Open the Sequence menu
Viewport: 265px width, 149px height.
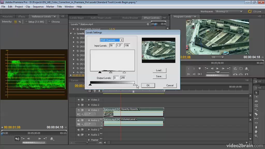38,6
